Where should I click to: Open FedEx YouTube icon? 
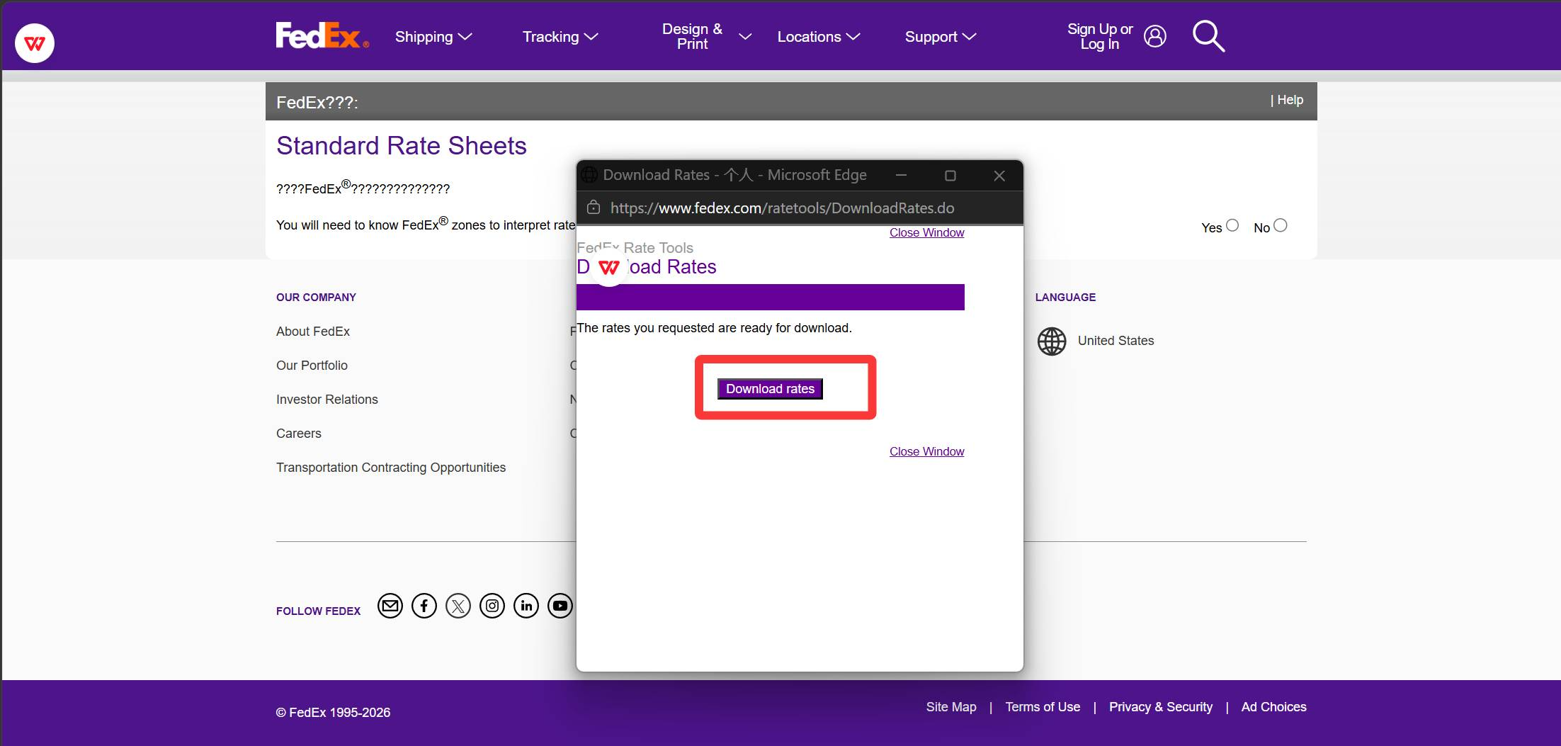tap(560, 606)
